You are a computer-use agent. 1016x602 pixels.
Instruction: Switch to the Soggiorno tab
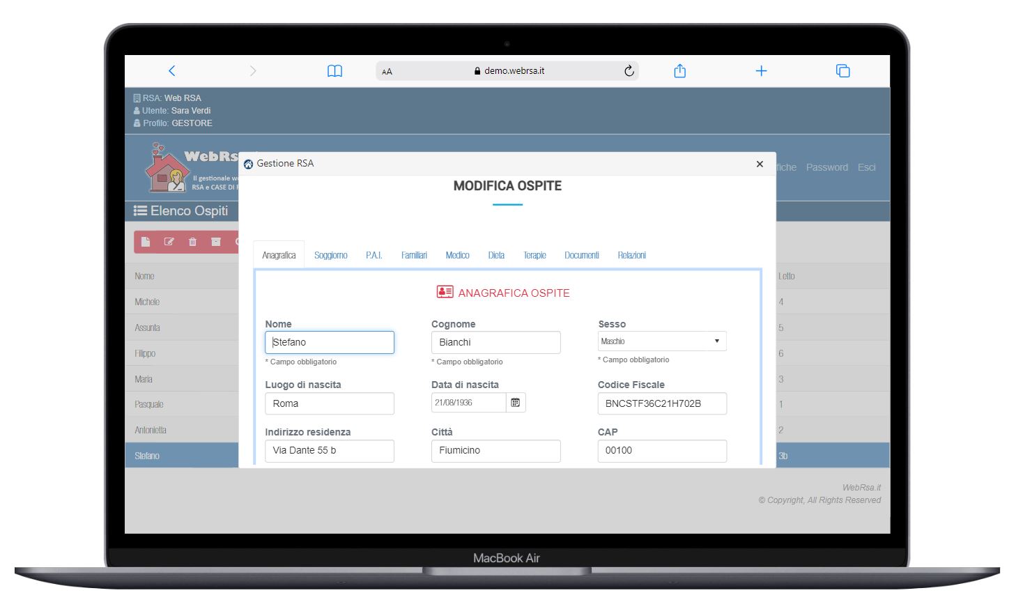330,256
